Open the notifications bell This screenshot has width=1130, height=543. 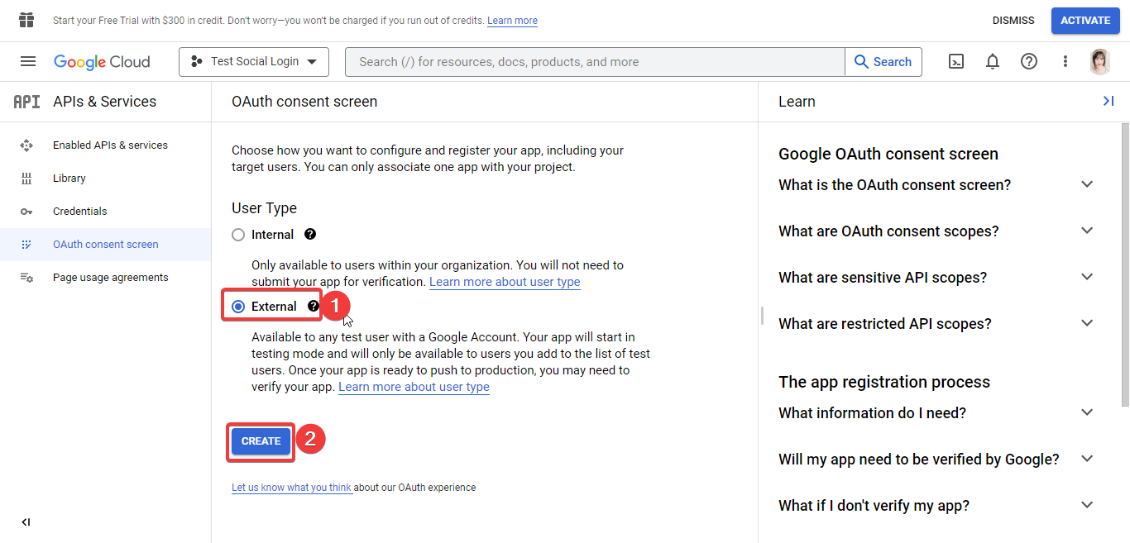click(993, 61)
